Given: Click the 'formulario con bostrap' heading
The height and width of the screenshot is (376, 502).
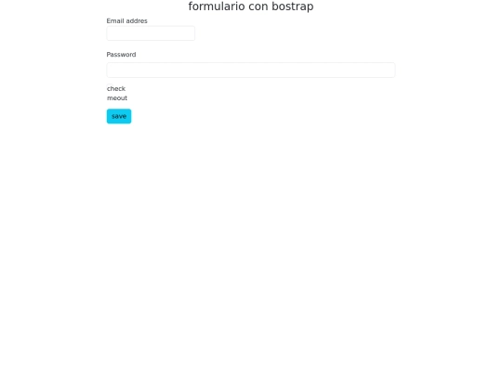Looking at the screenshot, I should [251, 6].
